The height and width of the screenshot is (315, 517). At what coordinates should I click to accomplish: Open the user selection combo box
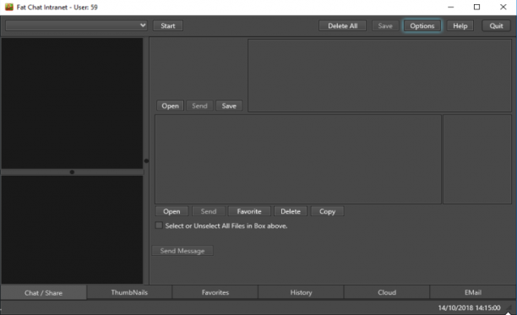click(76, 25)
